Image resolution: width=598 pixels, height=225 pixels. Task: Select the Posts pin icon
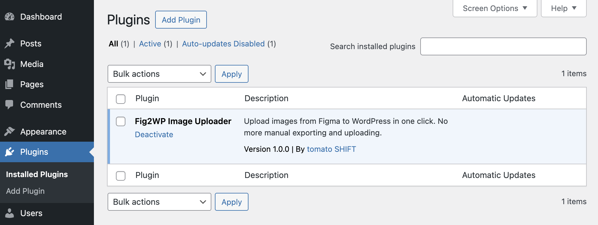(10, 43)
